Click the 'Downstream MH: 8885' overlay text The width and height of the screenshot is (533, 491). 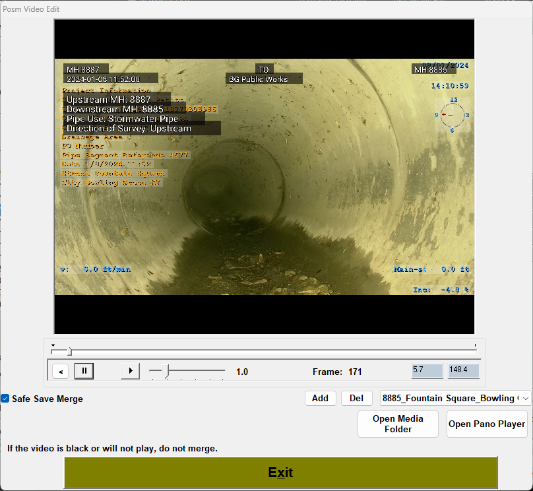point(115,109)
